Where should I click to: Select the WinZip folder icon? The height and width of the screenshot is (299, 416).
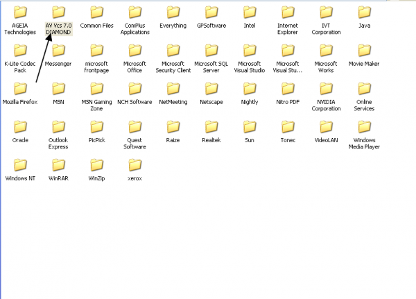(96, 165)
